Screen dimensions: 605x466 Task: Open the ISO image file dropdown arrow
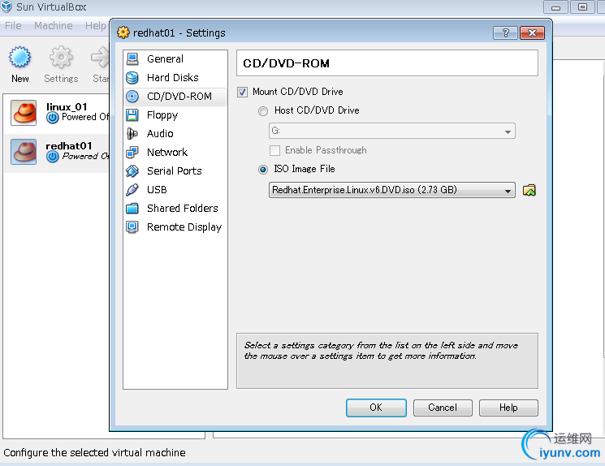point(508,191)
